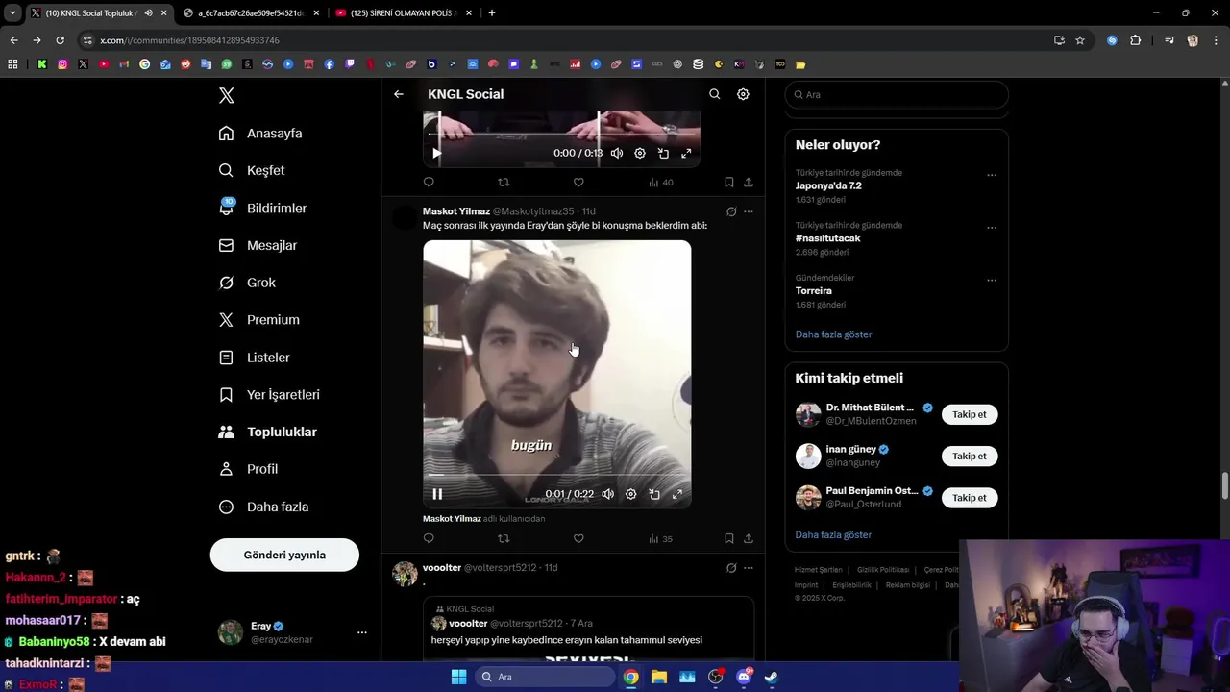Open options for Japonya'da 7.2 trend
The image size is (1230, 692).
click(992, 176)
